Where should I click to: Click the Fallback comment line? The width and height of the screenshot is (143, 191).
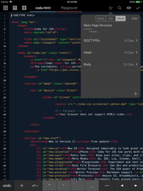click(x=68, y=111)
